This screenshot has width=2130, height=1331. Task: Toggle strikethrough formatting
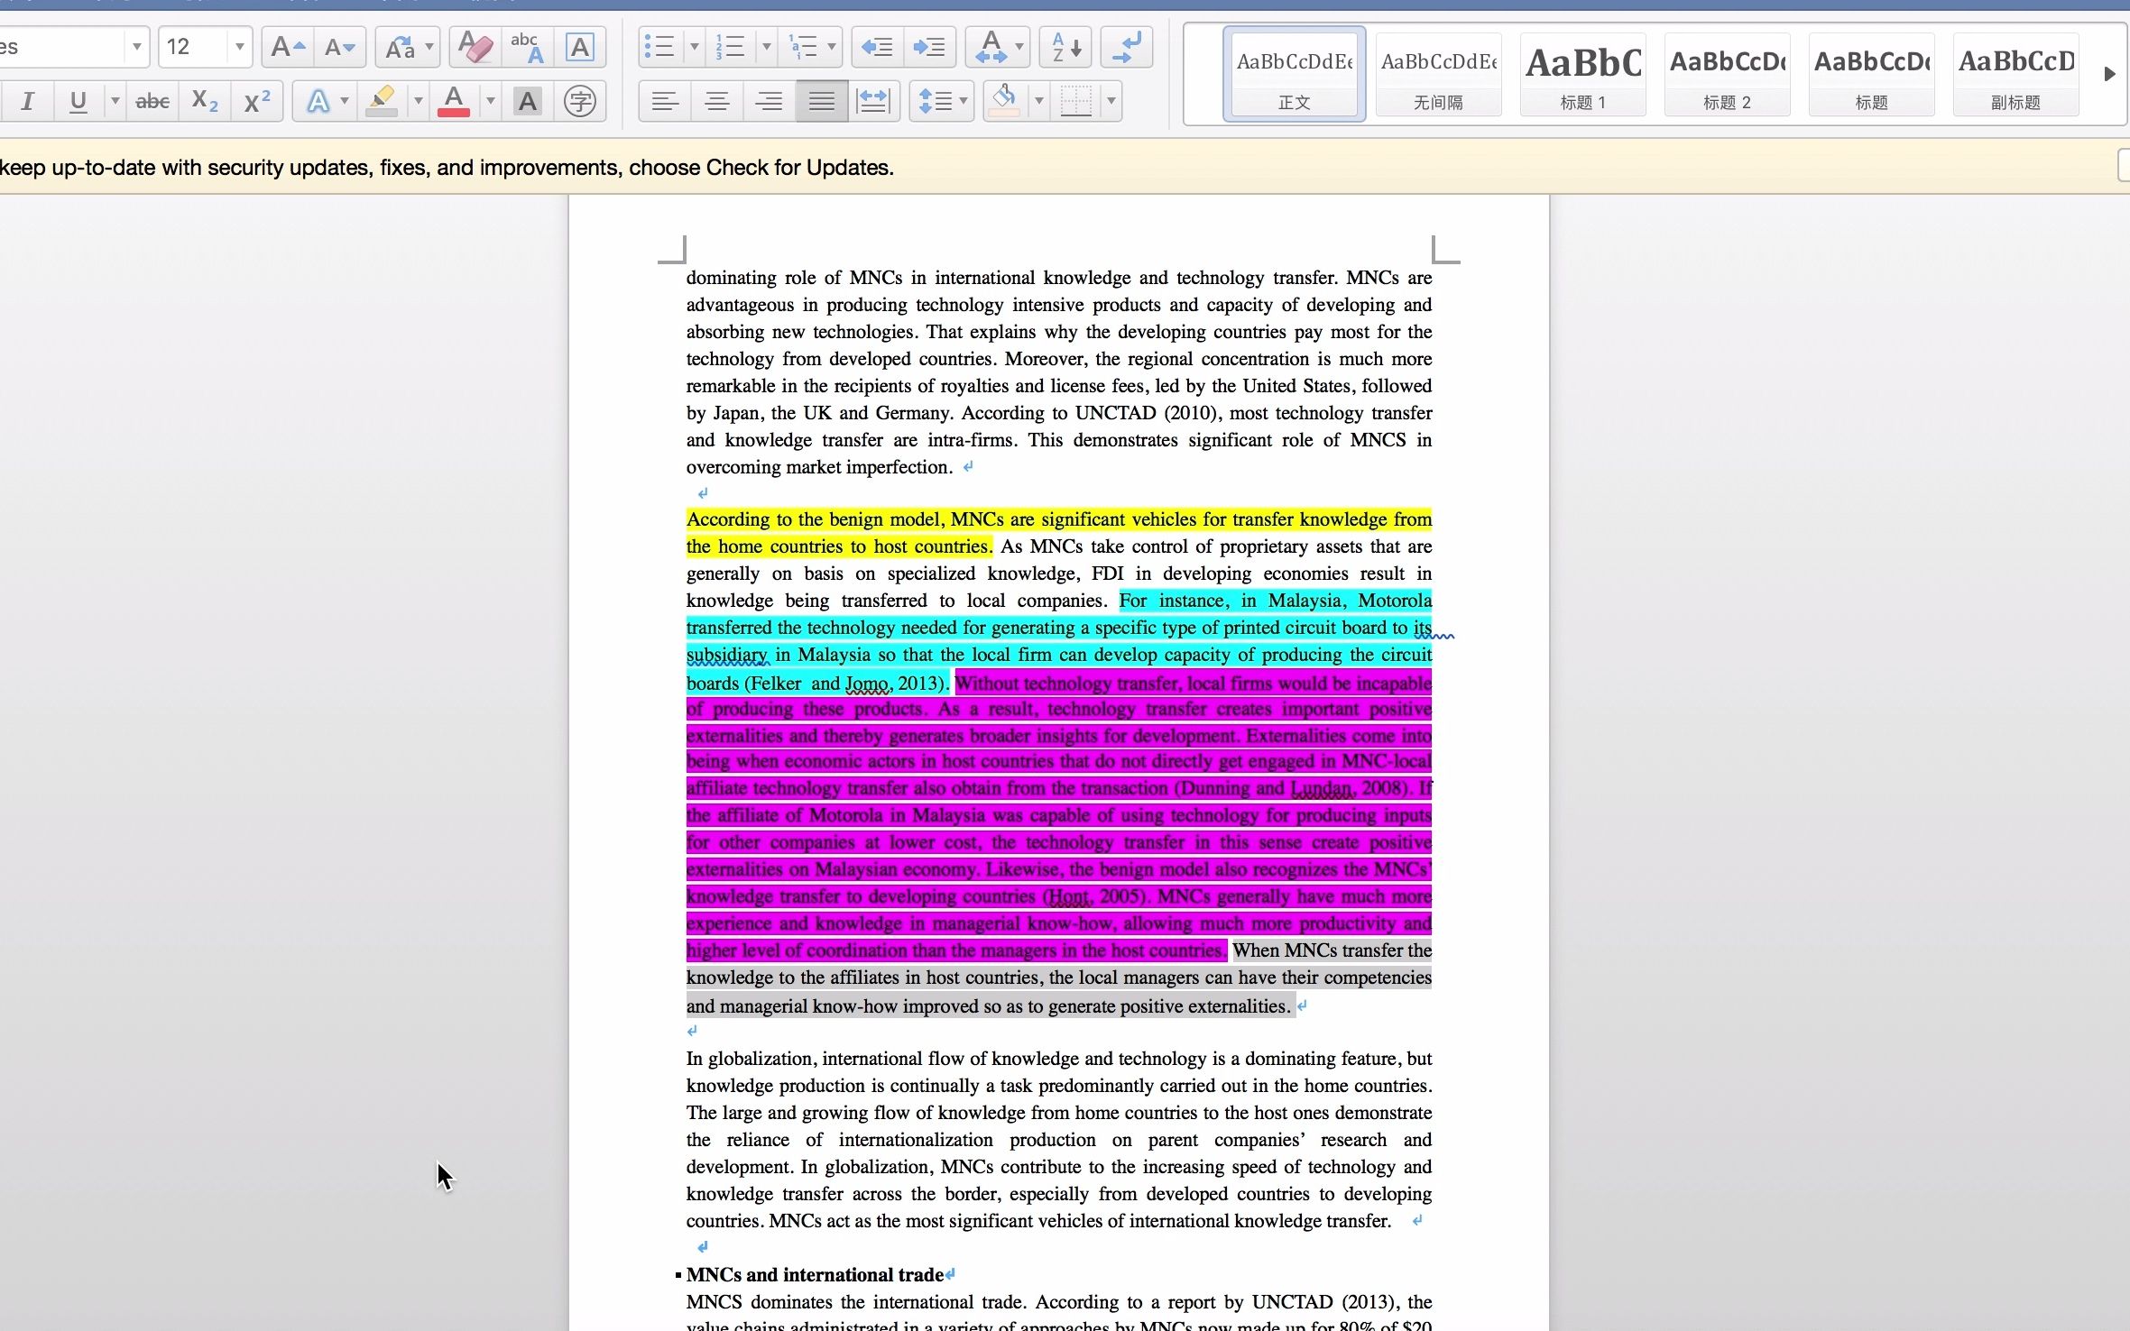point(152,101)
